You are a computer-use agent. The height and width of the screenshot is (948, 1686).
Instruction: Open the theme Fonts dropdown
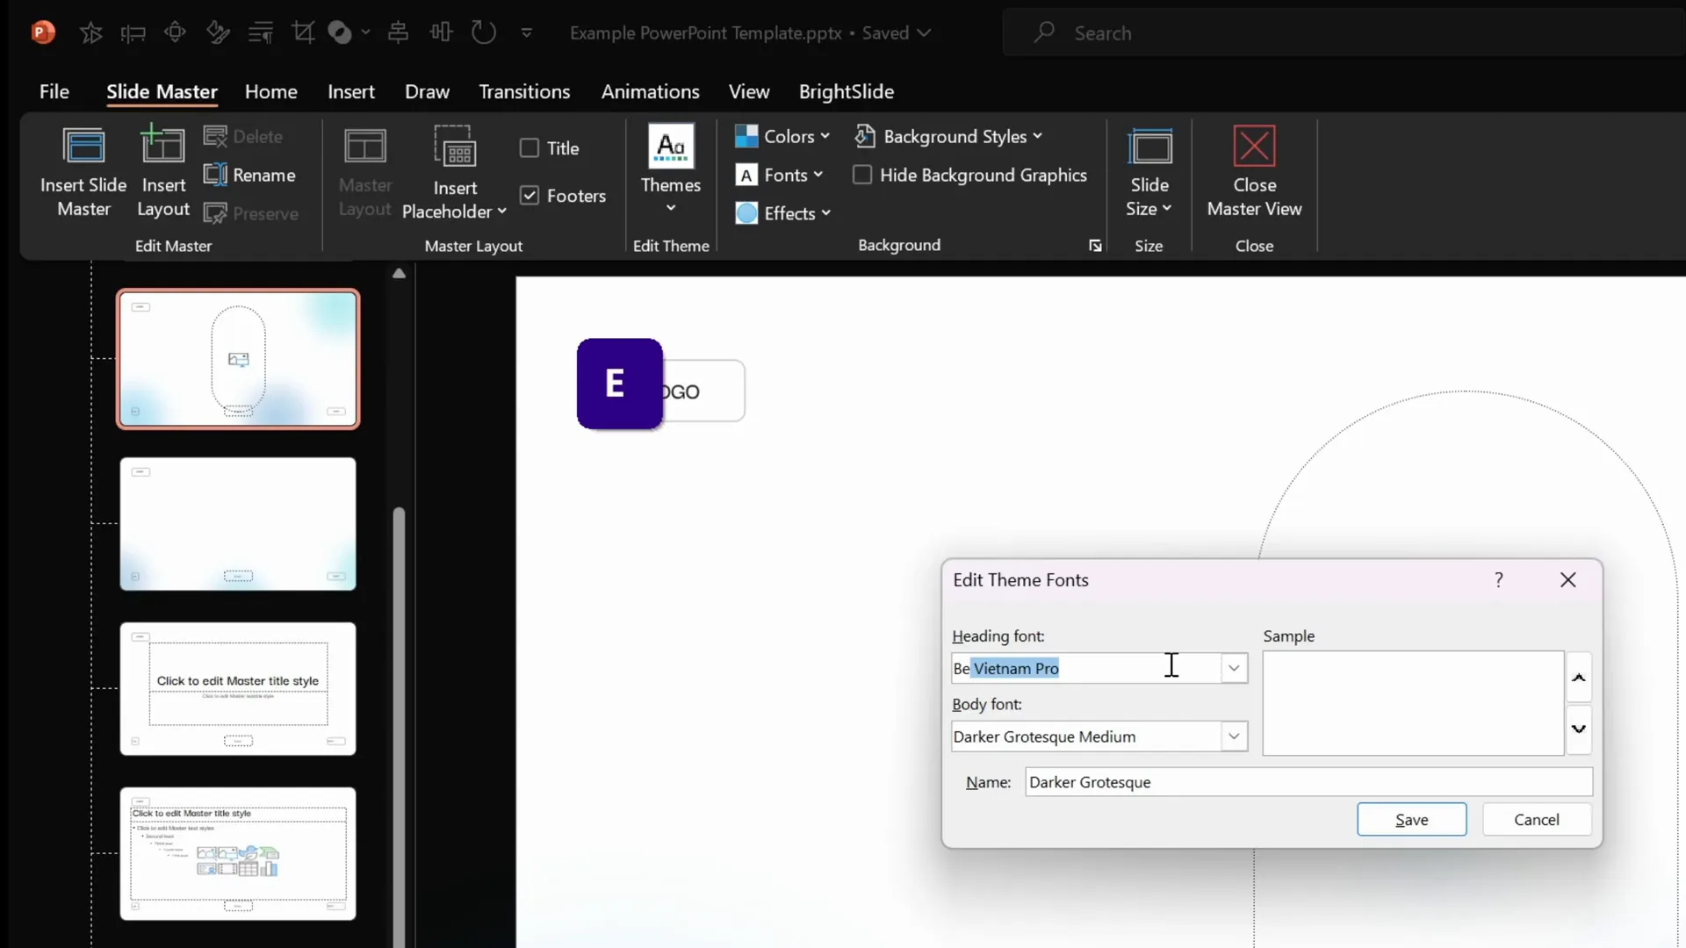point(779,175)
